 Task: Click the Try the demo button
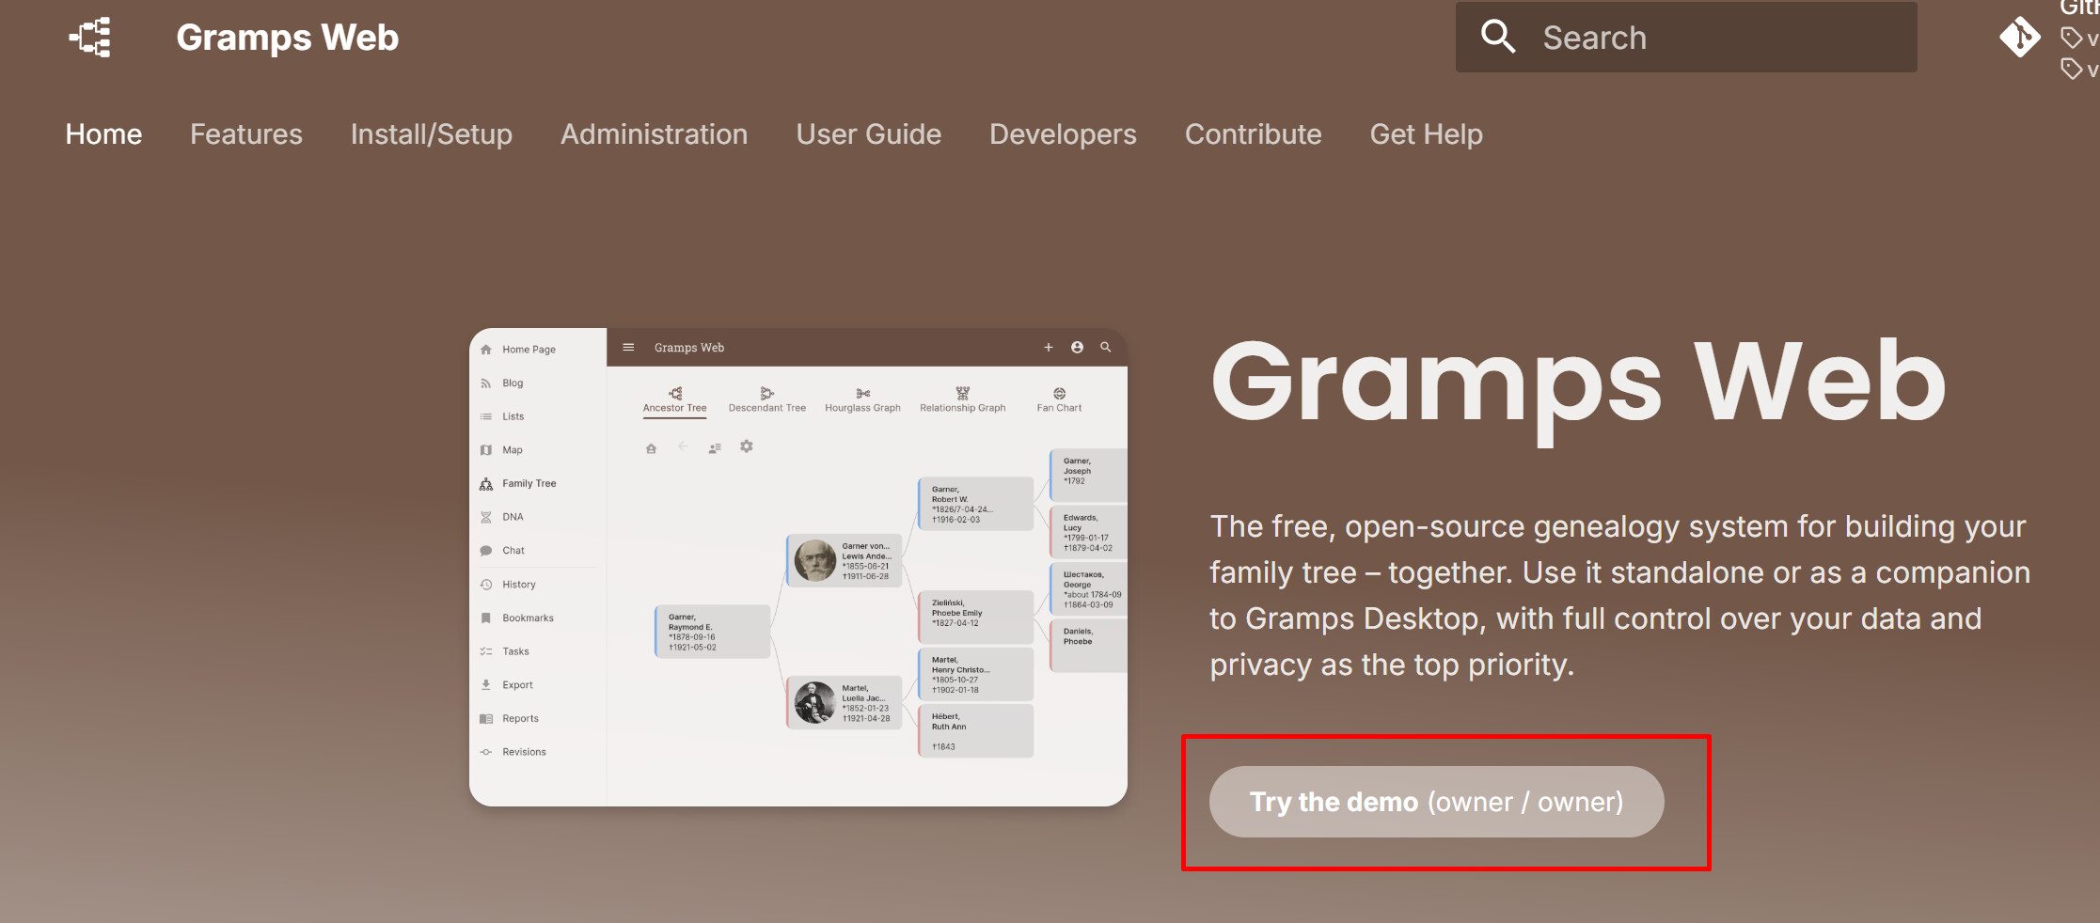pyautogui.click(x=1436, y=802)
